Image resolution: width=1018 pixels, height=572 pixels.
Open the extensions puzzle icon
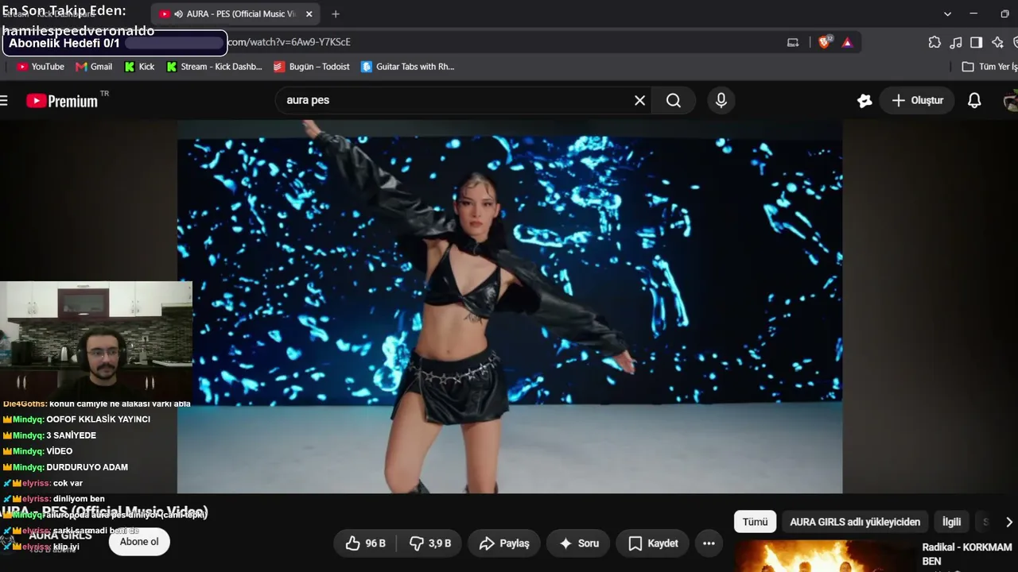tap(934, 42)
